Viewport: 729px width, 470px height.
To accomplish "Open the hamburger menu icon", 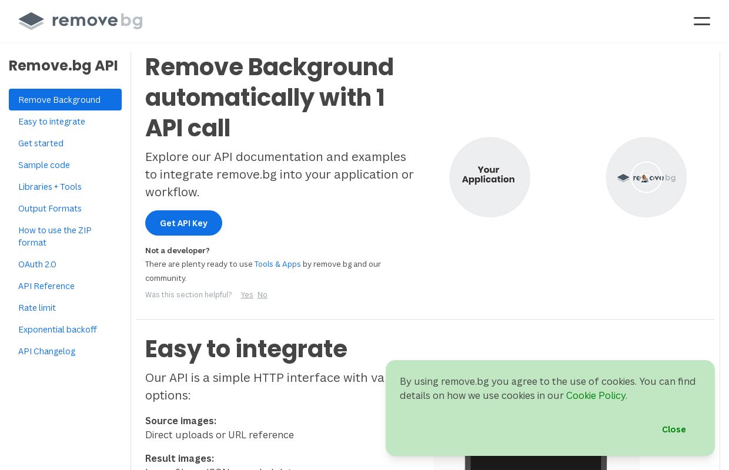I will pyautogui.click(x=701, y=21).
